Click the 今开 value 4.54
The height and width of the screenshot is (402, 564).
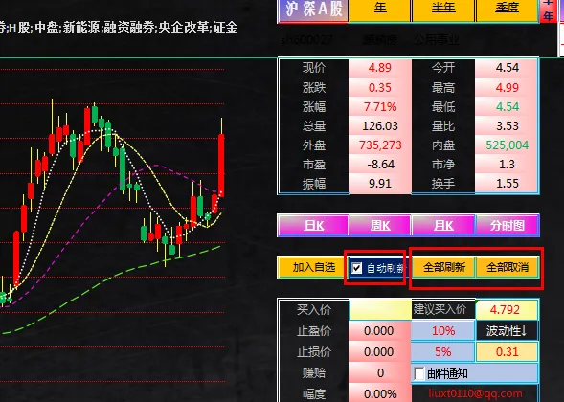pyautogui.click(x=507, y=68)
